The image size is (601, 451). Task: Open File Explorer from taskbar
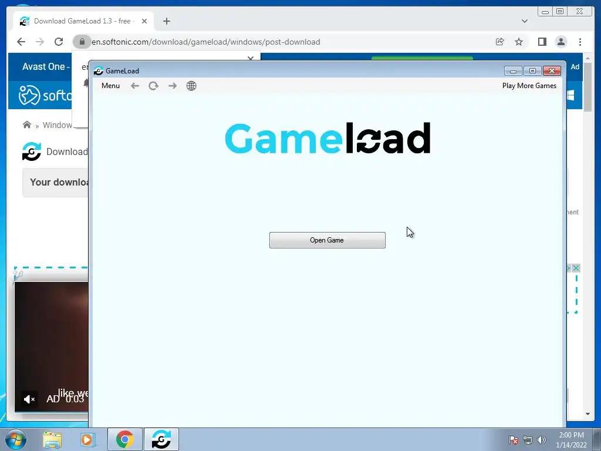52,439
